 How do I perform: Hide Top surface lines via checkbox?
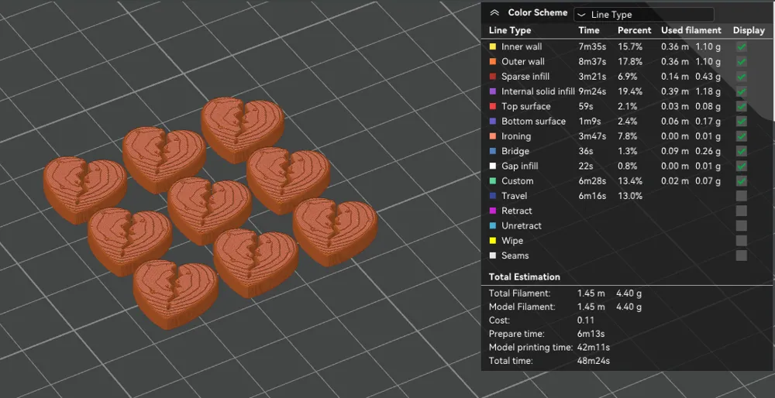[741, 106]
